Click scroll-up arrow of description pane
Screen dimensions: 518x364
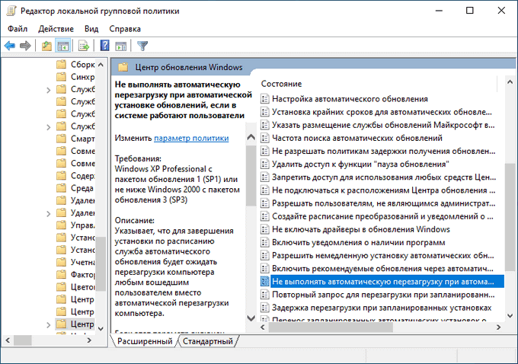click(251, 137)
